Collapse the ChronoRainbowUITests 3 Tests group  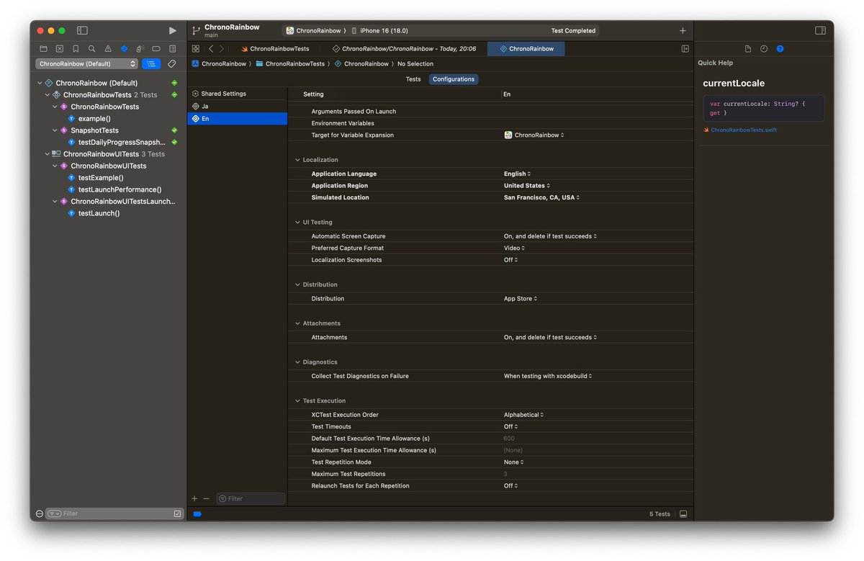tap(48, 154)
